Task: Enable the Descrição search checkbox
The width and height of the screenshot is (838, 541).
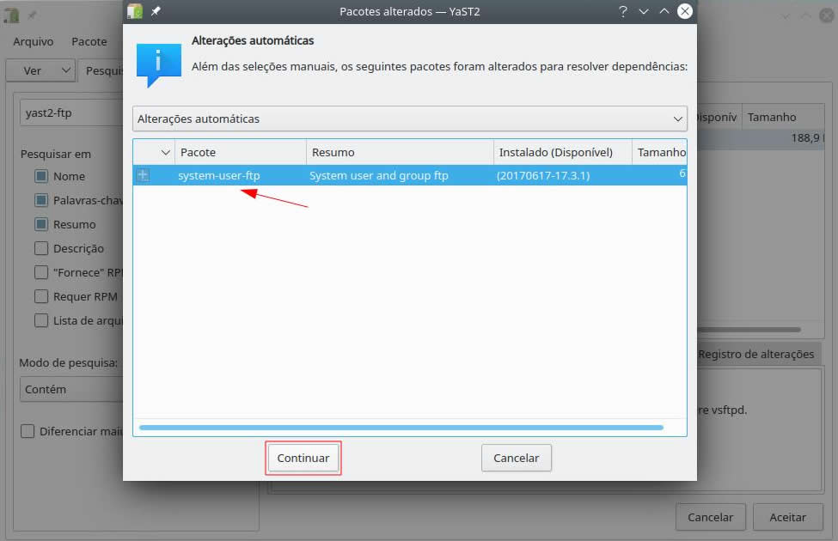Action: point(41,248)
